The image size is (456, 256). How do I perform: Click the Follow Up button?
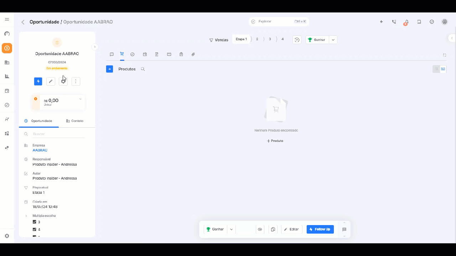coord(320,229)
